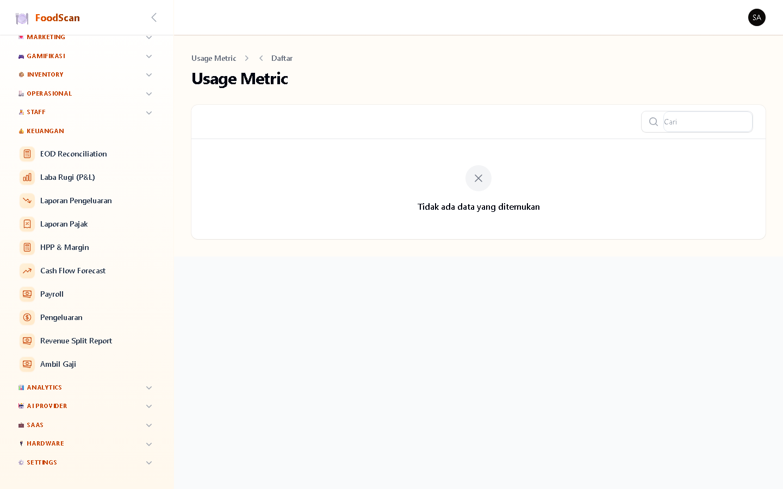Expand the Staff section chevron

click(149, 113)
